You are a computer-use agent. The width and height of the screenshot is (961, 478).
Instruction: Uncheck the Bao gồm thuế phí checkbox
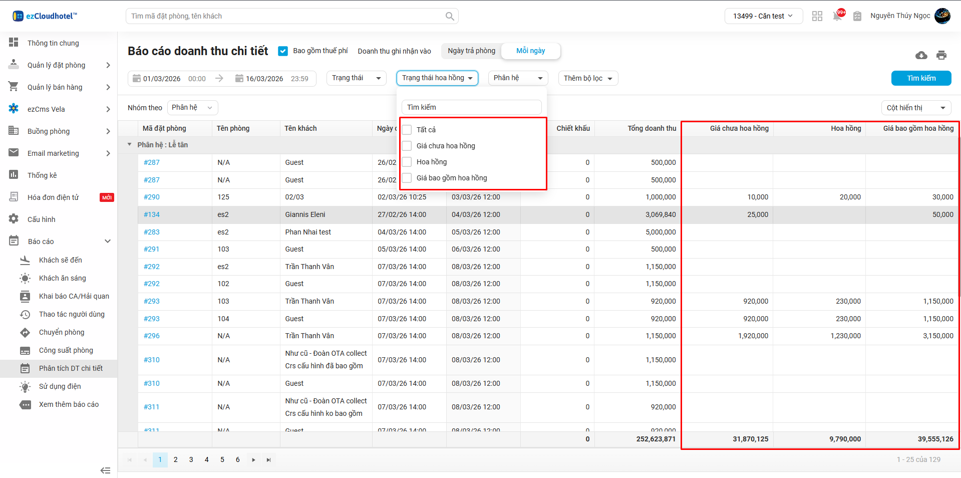click(283, 51)
